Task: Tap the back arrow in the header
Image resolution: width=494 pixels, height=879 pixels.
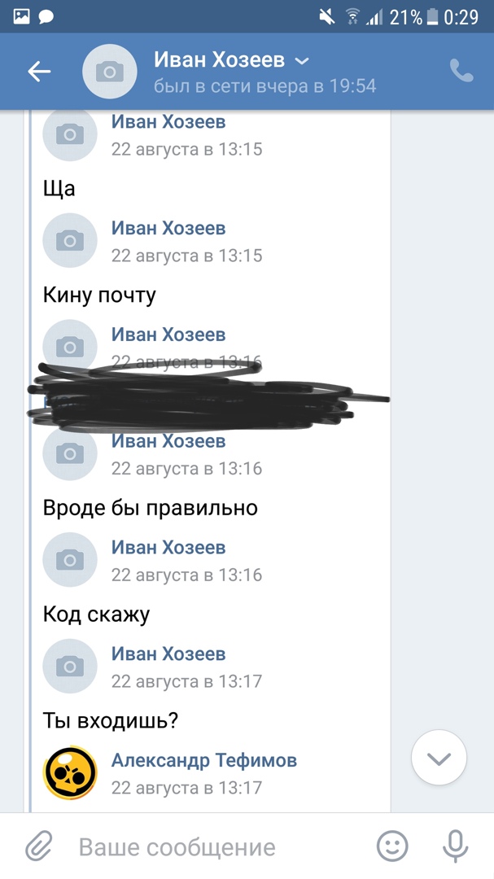Action: tap(39, 71)
